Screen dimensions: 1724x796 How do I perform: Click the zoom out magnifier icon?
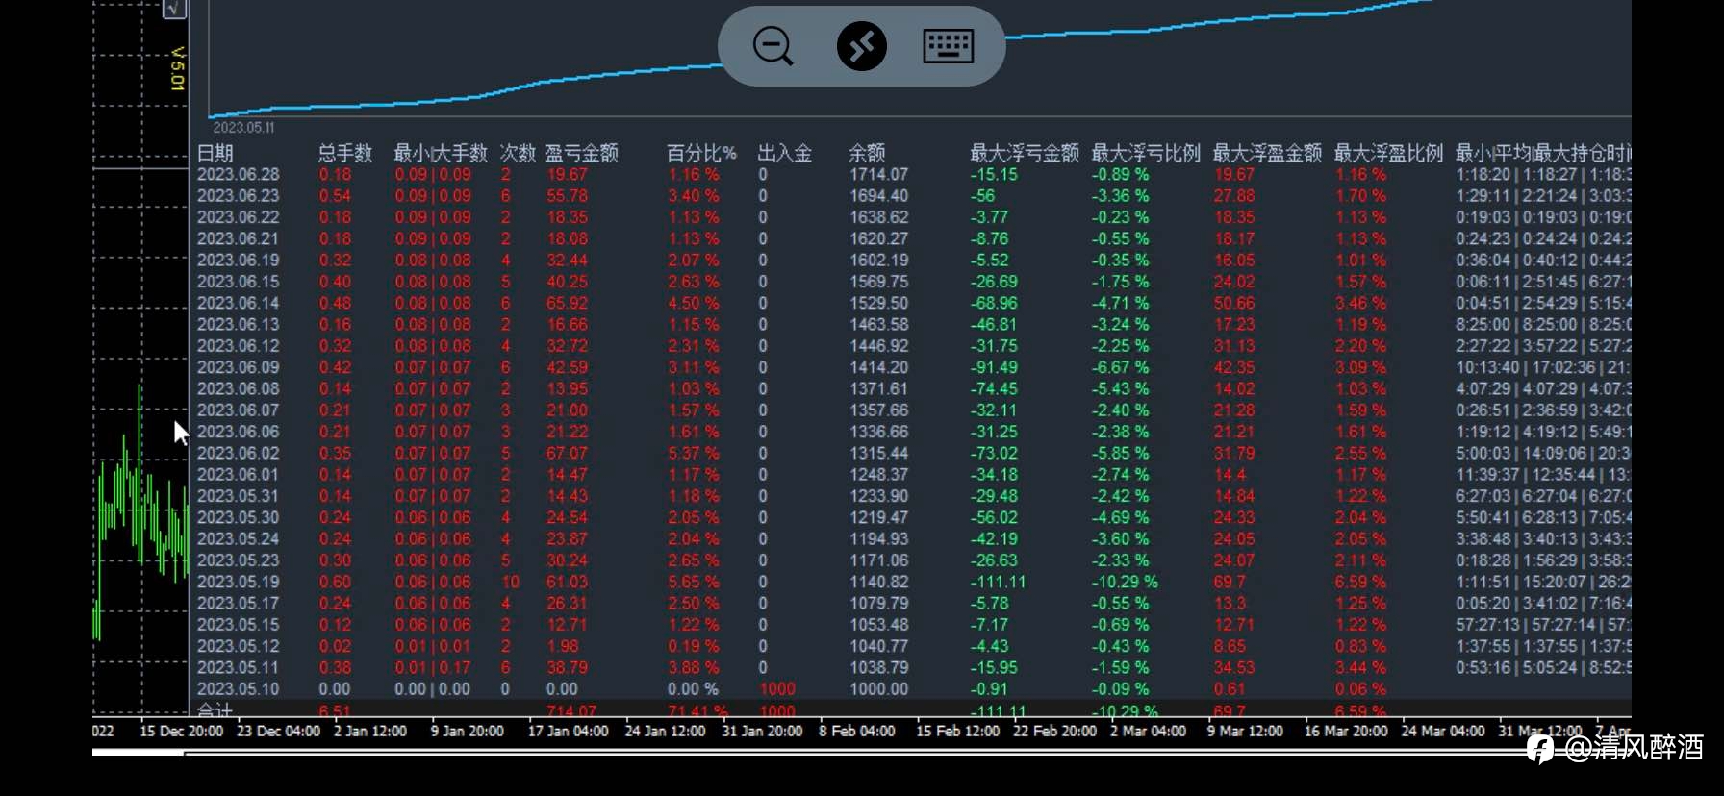[773, 46]
